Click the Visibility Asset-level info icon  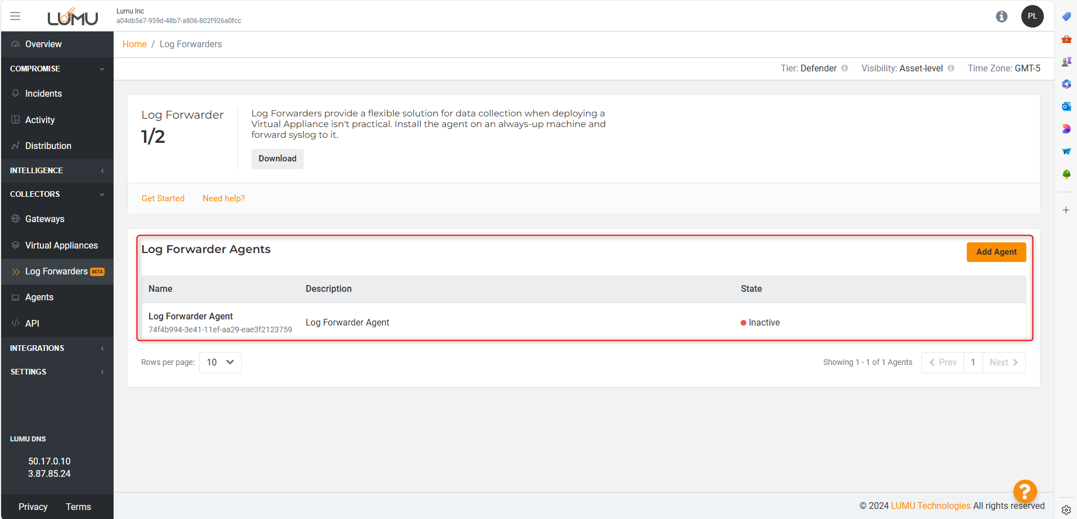point(951,68)
